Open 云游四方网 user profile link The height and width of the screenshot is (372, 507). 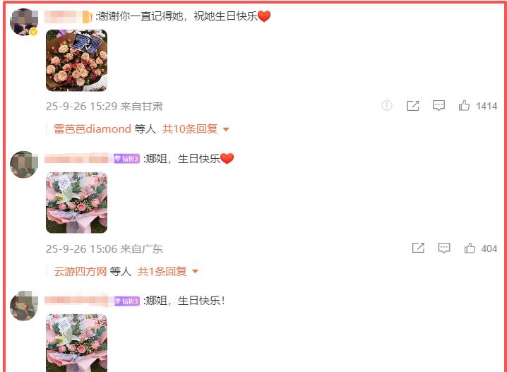pyautogui.click(x=80, y=271)
